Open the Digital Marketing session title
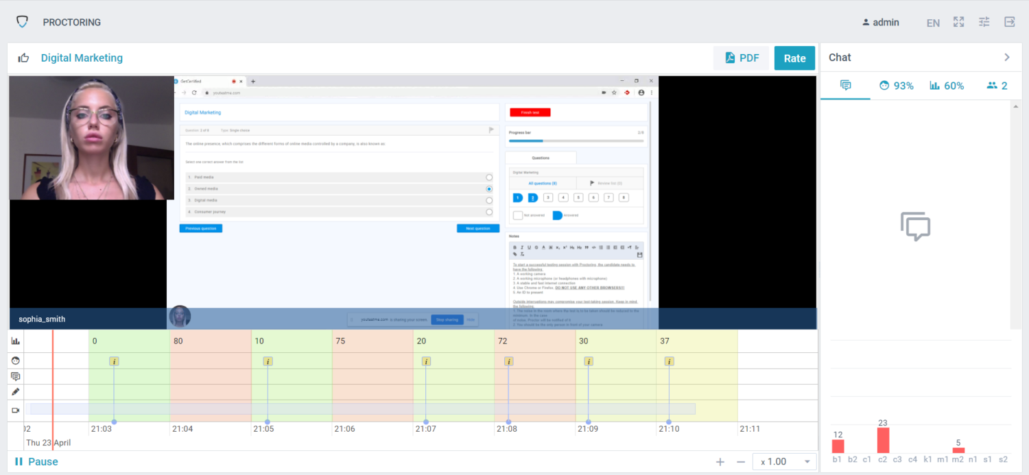Image resolution: width=1029 pixels, height=475 pixels. pyautogui.click(x=82, y=58)
